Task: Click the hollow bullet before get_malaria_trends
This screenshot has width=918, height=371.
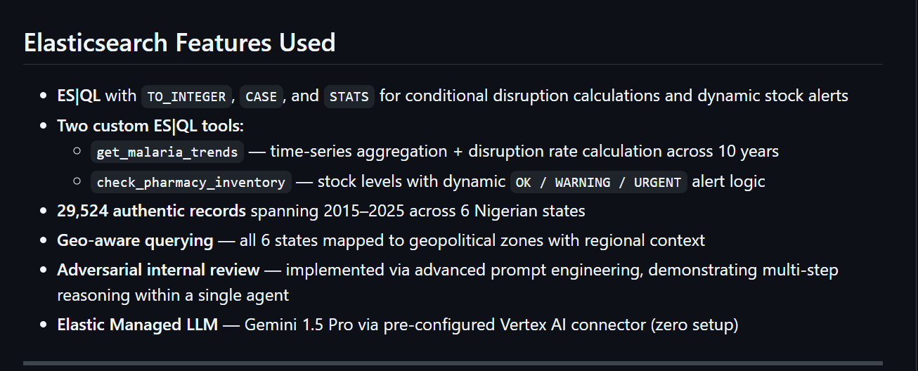Action: (77, 152)
